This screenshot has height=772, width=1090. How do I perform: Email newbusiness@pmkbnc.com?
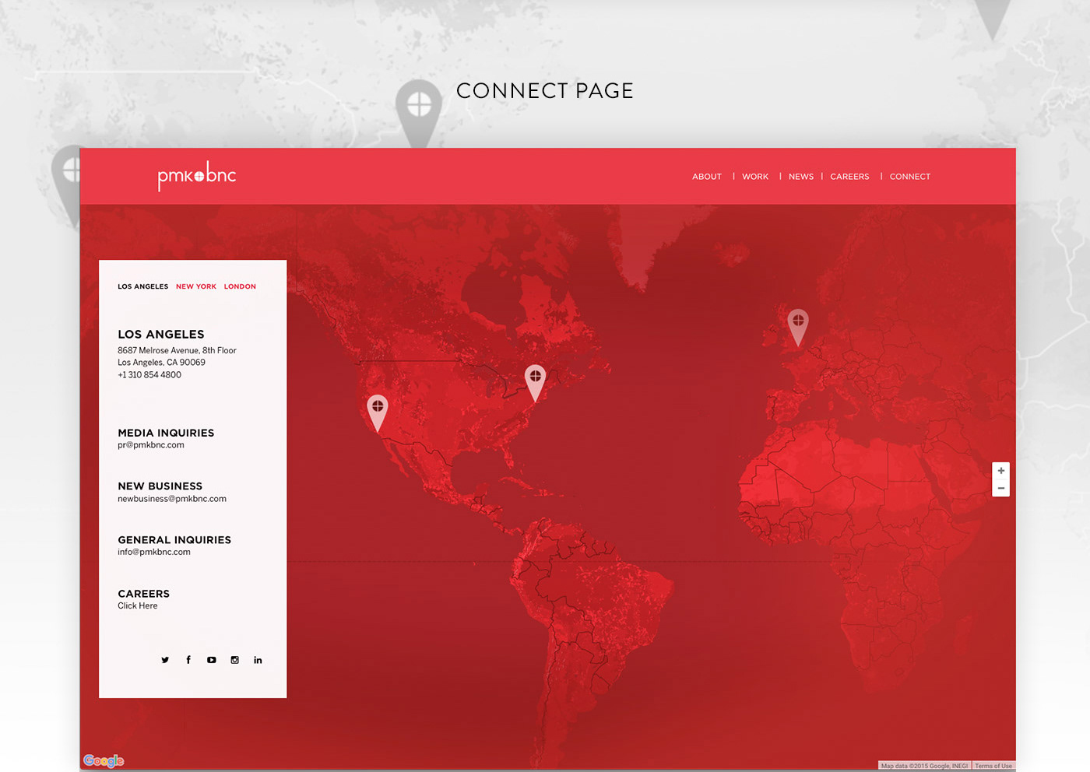[172, 499]
